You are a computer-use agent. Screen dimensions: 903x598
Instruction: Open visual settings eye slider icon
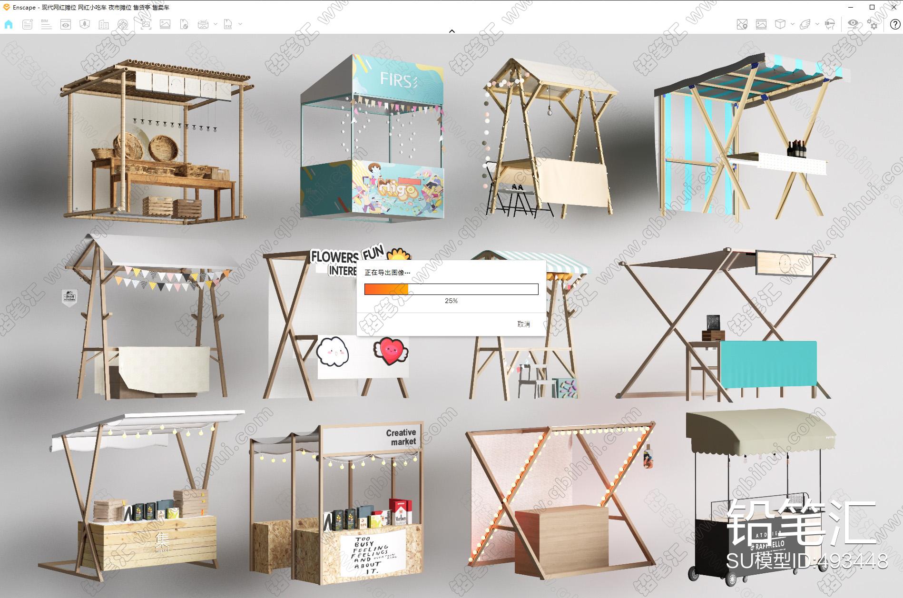click(853, 24)
